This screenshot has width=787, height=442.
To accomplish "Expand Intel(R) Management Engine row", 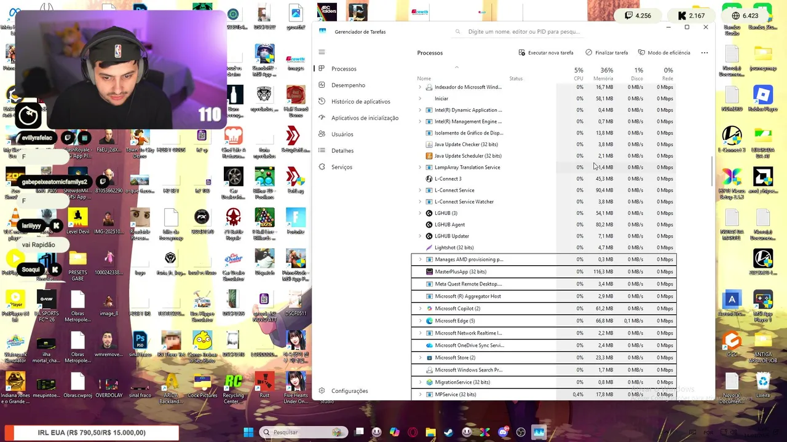I will (x=421, y=122).
